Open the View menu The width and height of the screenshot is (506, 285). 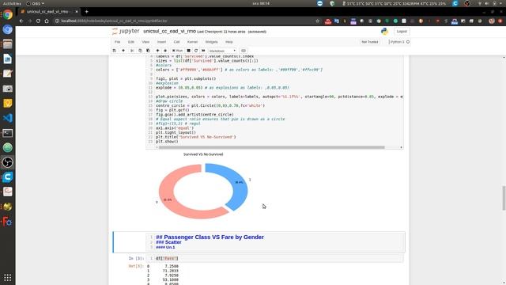145,42
